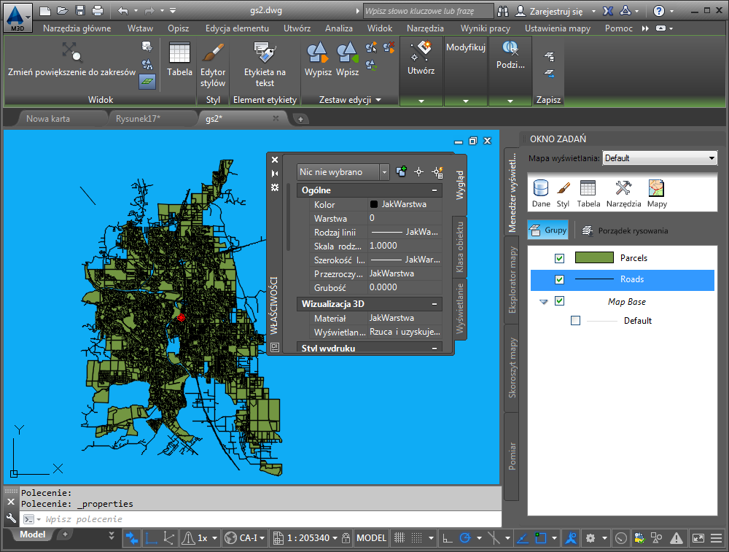Open the Analiza ribbon tab
Image resolution: width=729 pixels, height=552 pixels.
pos(339,28)
